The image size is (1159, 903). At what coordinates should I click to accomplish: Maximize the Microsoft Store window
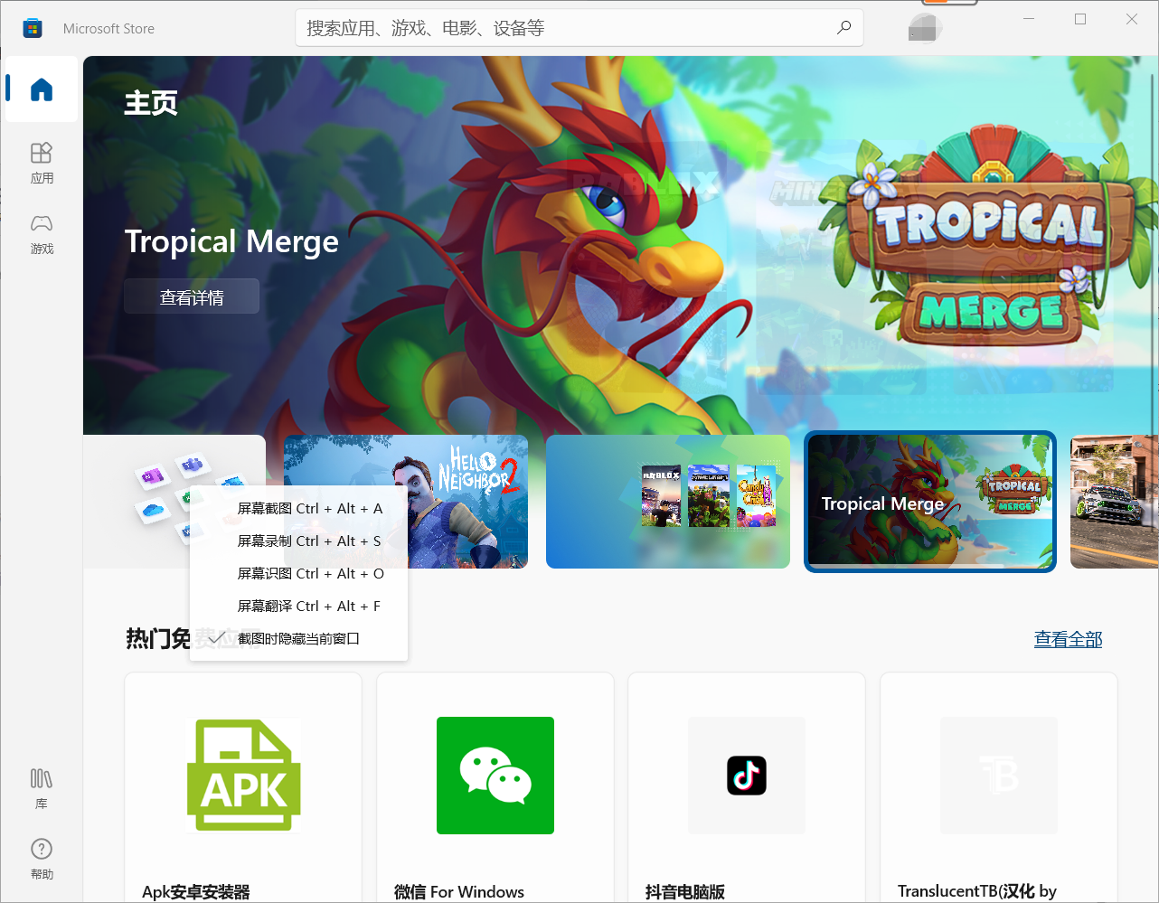click(1080, 19)
